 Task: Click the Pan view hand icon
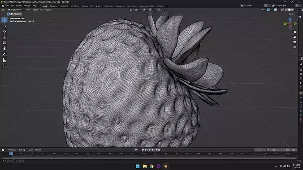tap(294, 37)
